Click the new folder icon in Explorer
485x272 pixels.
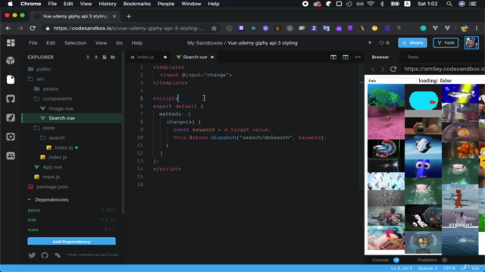pyautogui.click(x=113, y=57)
